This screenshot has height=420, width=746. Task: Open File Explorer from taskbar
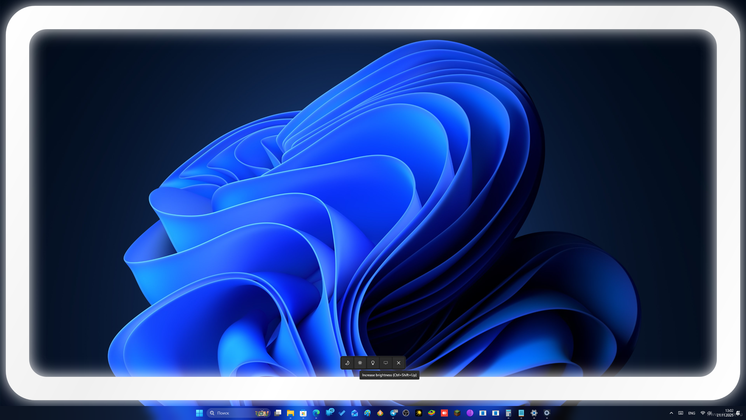pyautogui.click(x=290, y=413)
